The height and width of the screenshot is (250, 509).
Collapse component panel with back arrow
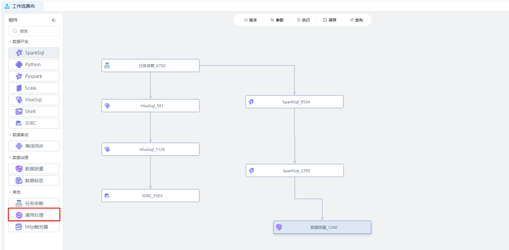tap(54, 20)
